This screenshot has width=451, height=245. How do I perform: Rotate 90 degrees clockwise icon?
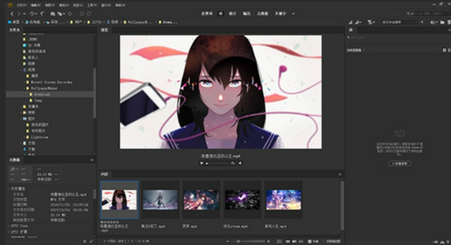89,13
